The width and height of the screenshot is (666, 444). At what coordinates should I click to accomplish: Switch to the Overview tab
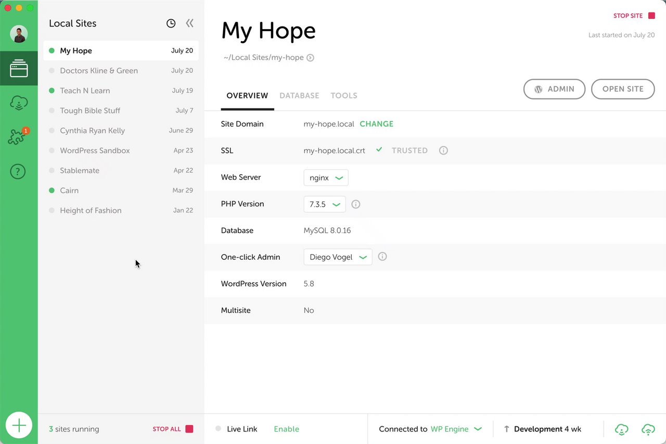[x=247, y=96]
